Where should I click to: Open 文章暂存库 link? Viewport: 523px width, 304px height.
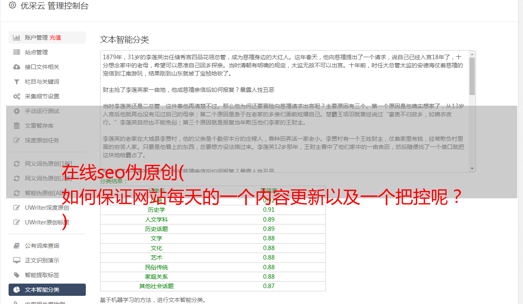pos(47,126)
